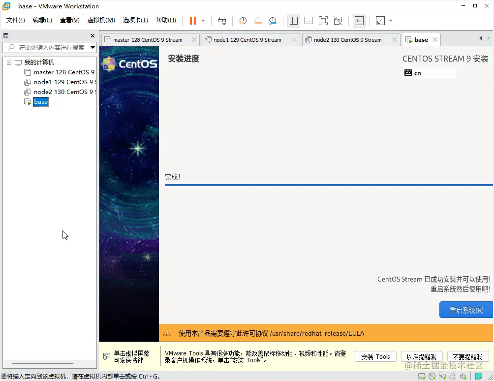
Task: Click the sound card status bar icon
Action: pyautogui.click(x=463, y=376)
